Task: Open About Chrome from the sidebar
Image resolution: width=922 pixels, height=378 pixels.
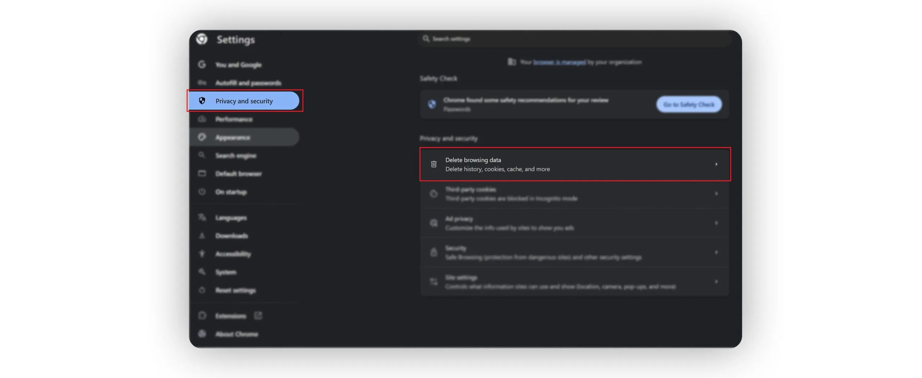Action: point(236,334)
